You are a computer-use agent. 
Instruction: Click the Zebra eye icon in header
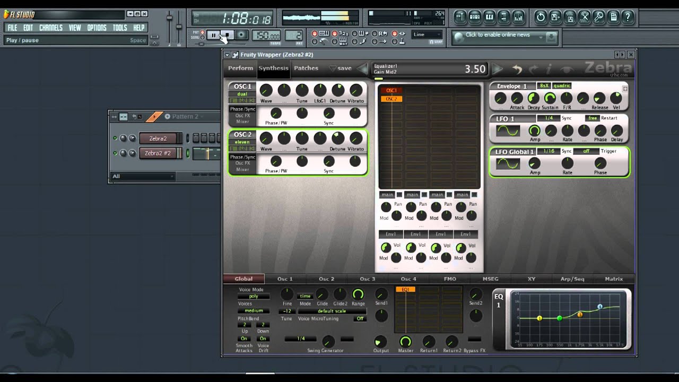pos(568,69)
